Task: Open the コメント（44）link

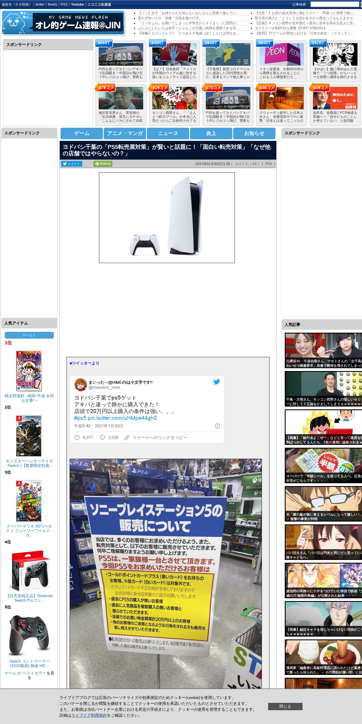Action: pyautogui.click(x=247, y=164)
